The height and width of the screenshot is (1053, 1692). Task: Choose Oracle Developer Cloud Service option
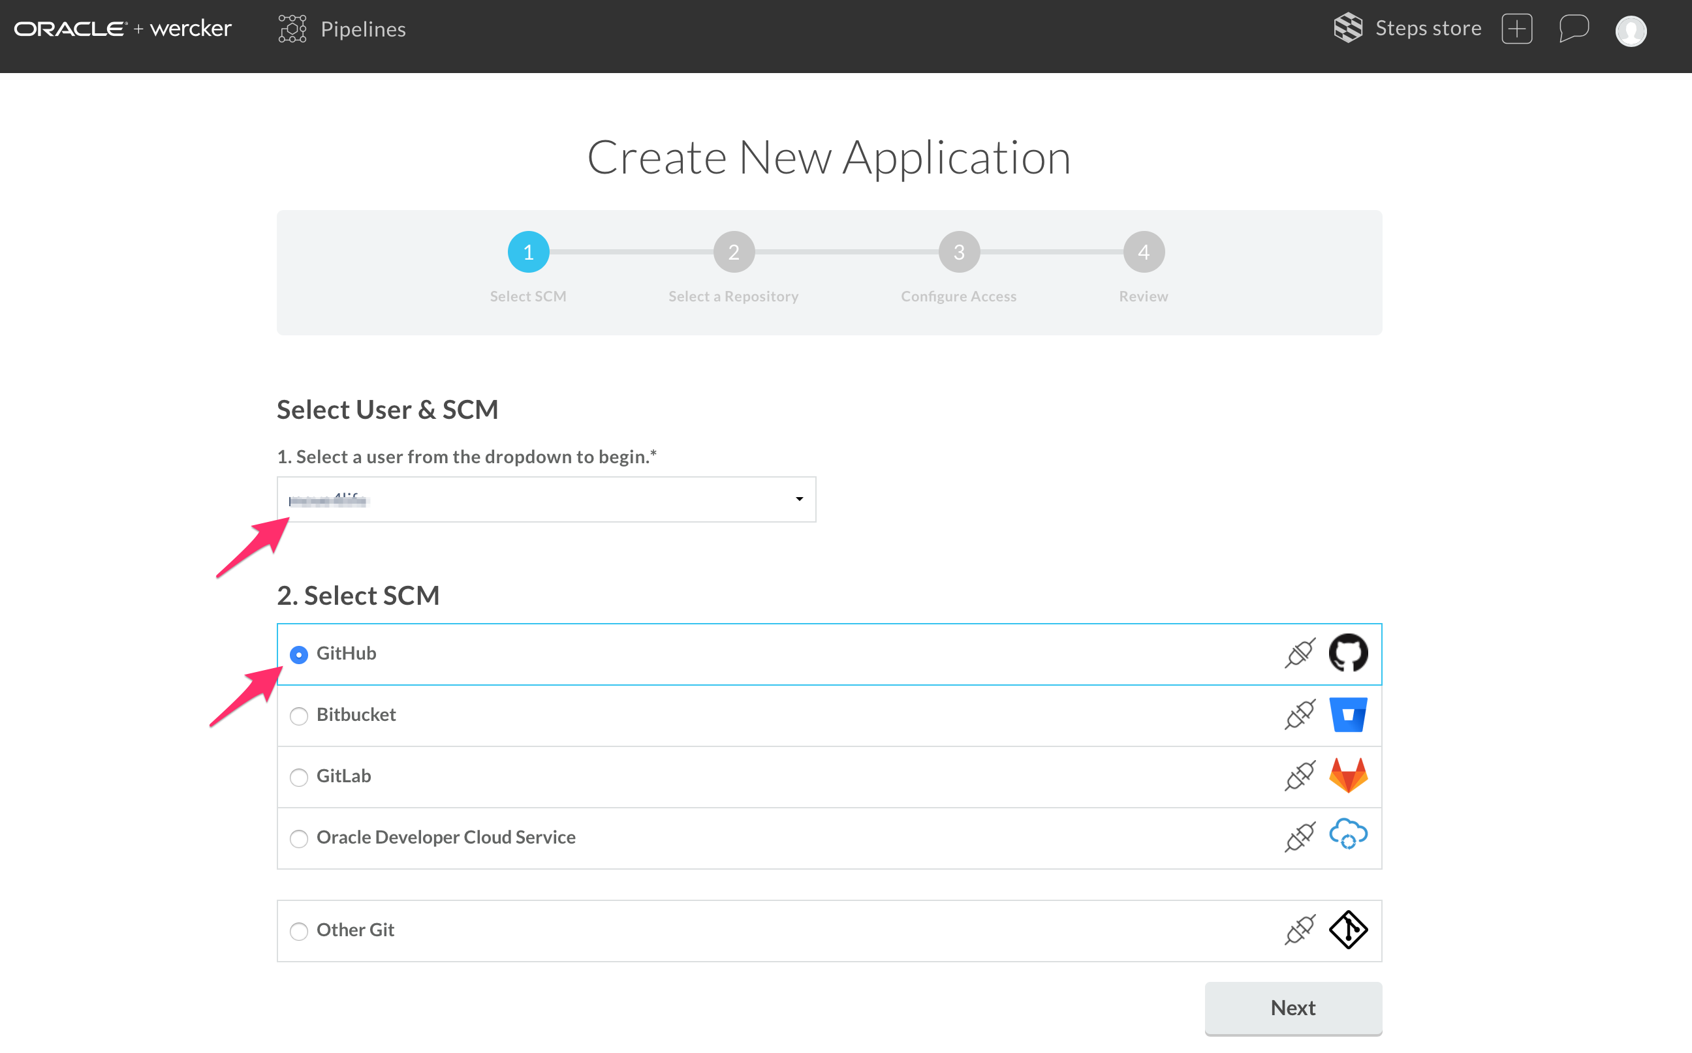(299, 838)
